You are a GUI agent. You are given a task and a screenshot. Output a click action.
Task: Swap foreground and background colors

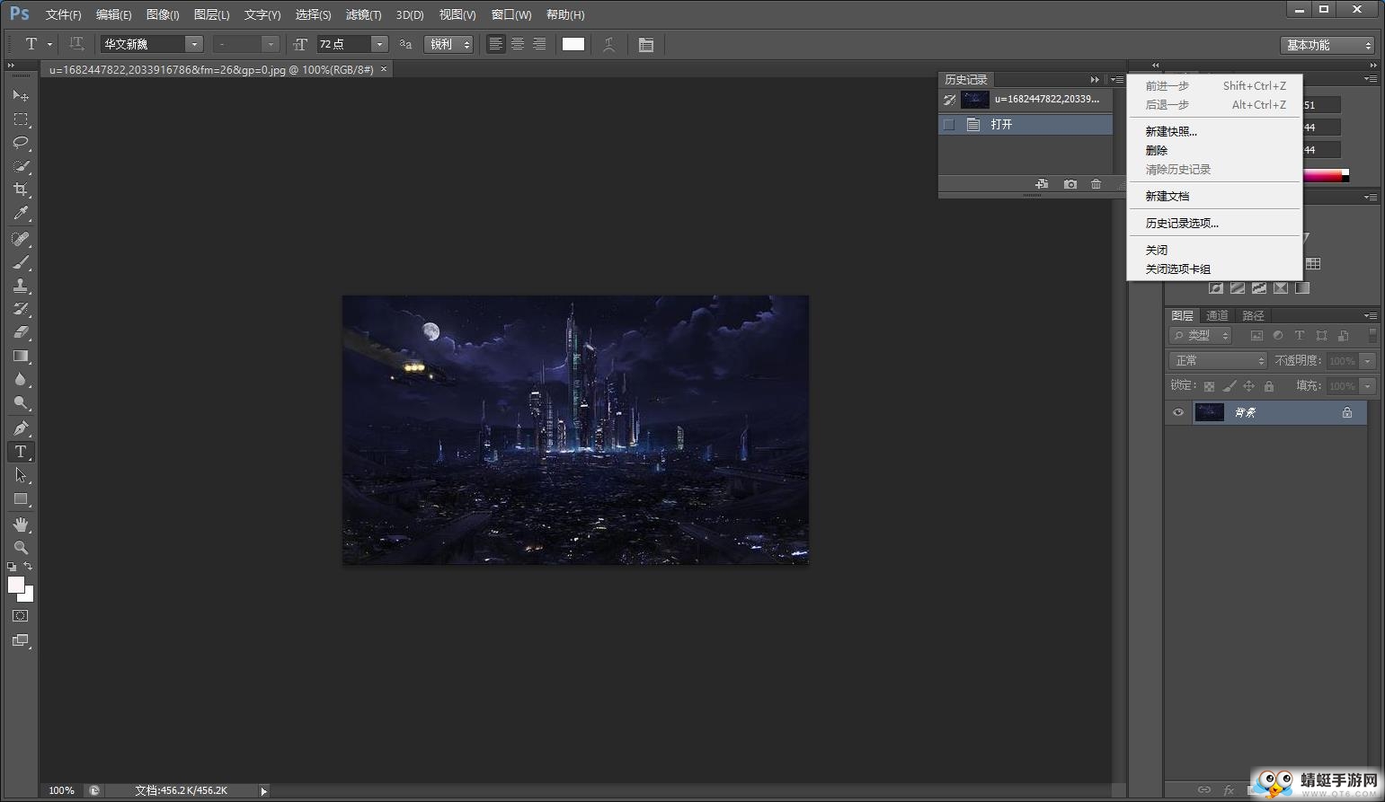pyautogui.click(x=28, y=567)
